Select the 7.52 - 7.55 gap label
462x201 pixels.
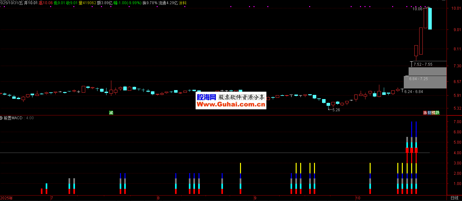click(423, 64)
